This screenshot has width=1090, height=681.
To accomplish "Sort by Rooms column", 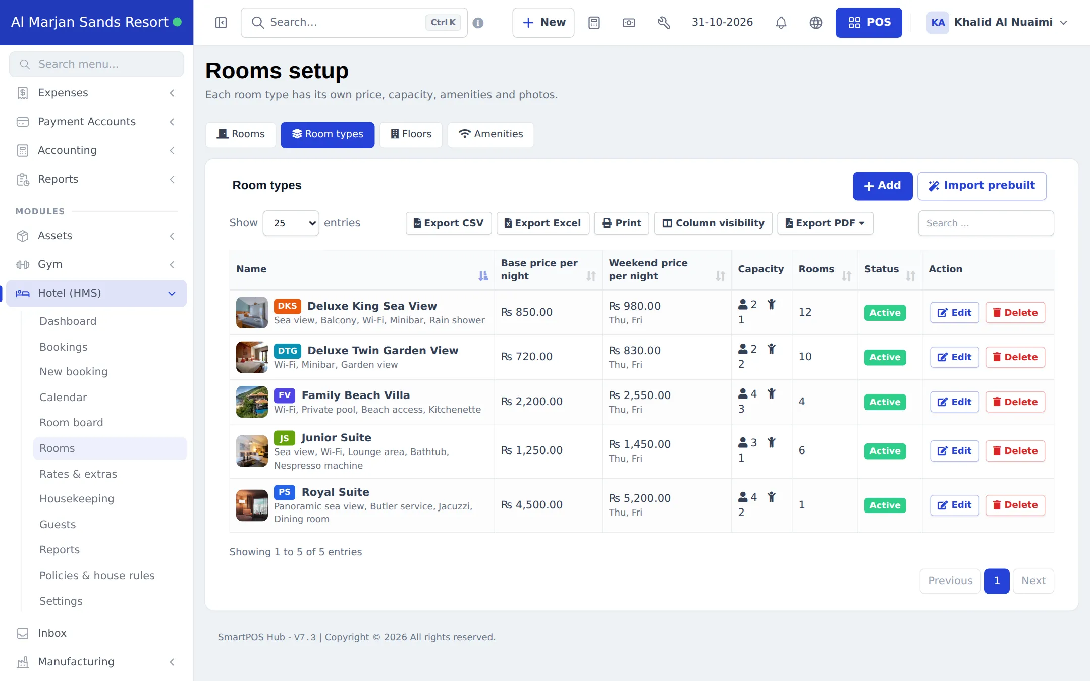I will click(846, 275).
